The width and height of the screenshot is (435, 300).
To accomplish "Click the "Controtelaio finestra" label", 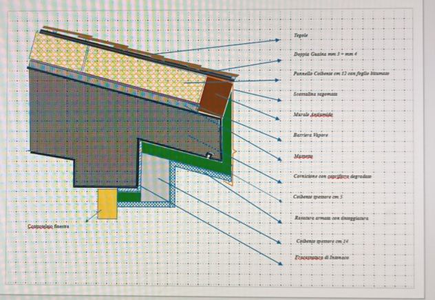I will coord(48,226).
